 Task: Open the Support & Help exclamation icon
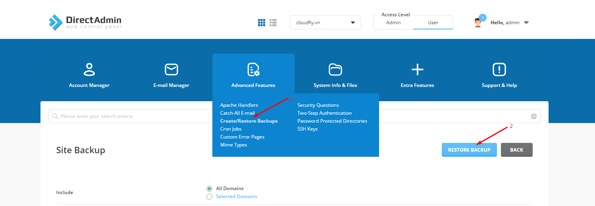[499, 69]
